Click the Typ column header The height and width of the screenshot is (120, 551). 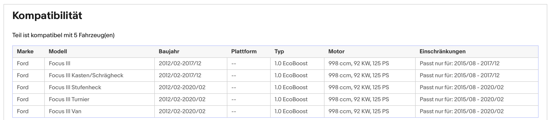click(279, 51)
